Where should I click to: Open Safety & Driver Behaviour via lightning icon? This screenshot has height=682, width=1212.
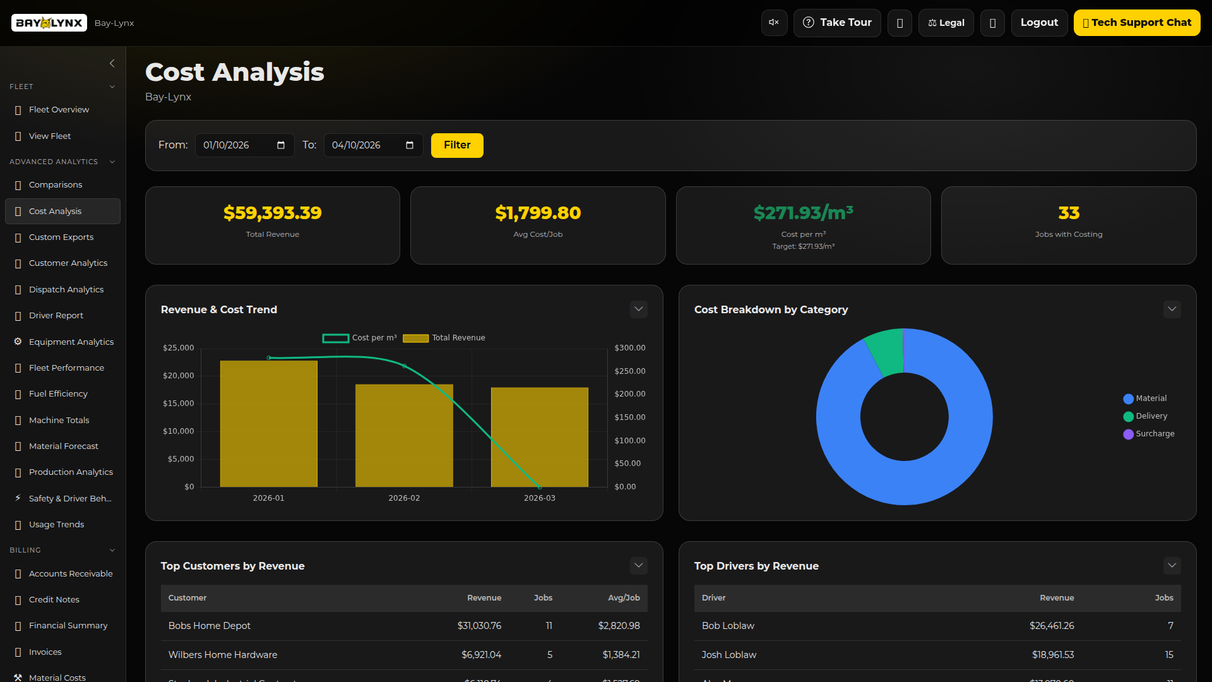tap(17, 498)
